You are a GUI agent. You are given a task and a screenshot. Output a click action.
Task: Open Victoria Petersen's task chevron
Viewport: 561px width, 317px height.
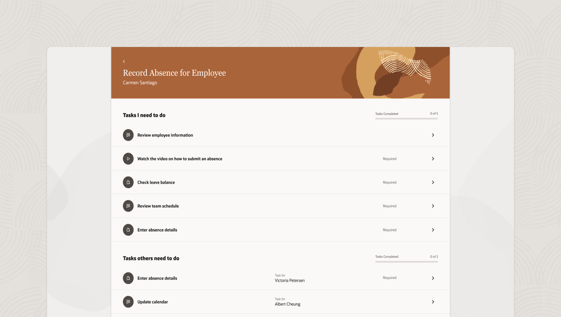(x=433, y=278)
